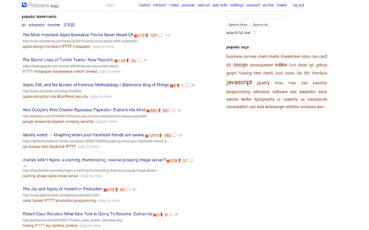369x230 pixels.
Task: Filter popular bookmarks by Japanese (日本語)
Action: pos(69,25)
